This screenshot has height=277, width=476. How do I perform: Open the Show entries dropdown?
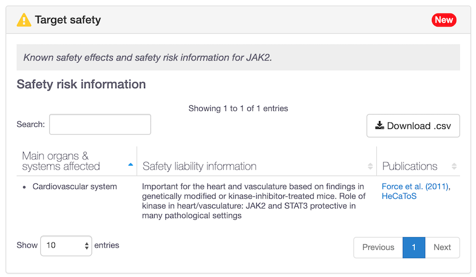click(66, 245)
